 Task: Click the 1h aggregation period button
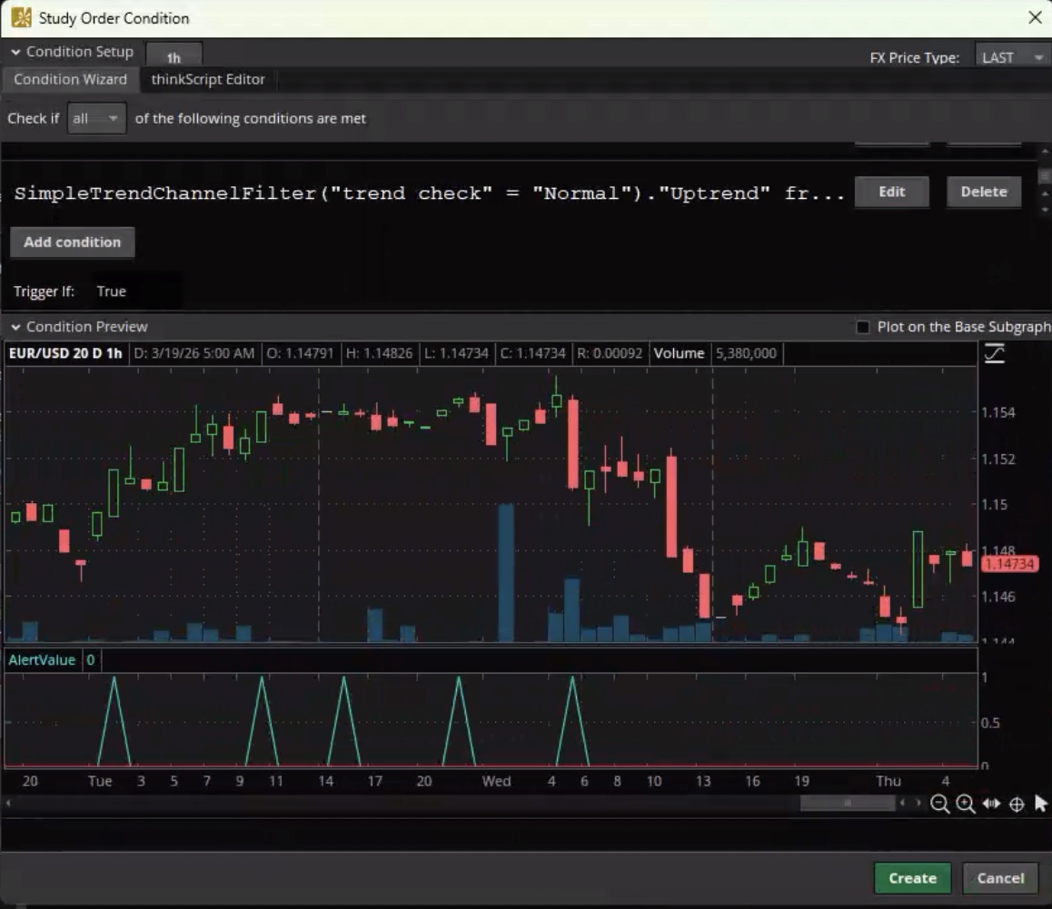click(174, 57)
